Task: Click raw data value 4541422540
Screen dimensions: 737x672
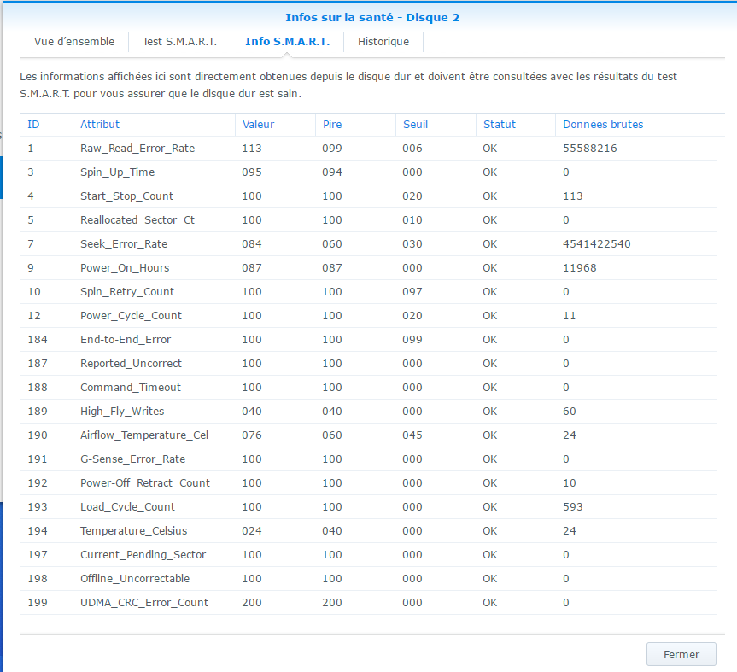Action: 596,244
